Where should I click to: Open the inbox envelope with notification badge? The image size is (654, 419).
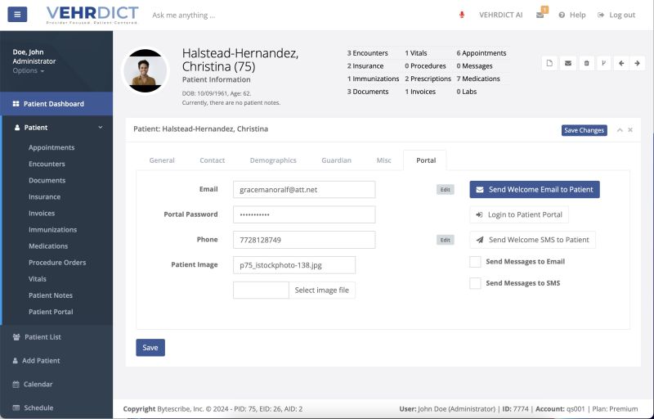[540, 15]
